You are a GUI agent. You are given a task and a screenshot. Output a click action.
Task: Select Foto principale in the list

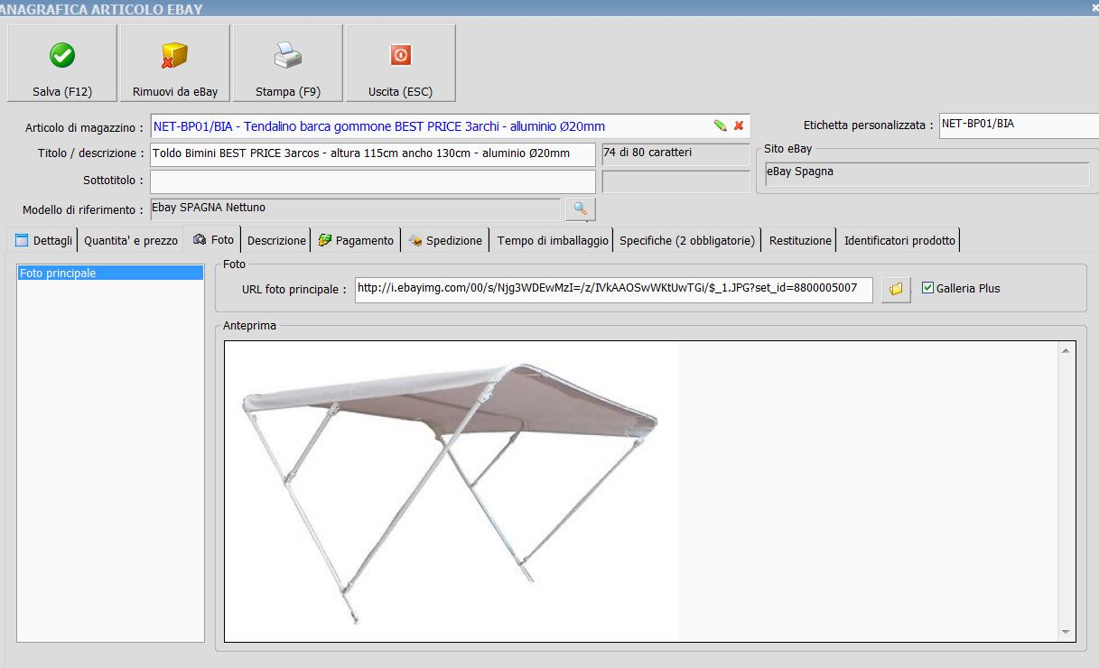click(x=110, y=273)
